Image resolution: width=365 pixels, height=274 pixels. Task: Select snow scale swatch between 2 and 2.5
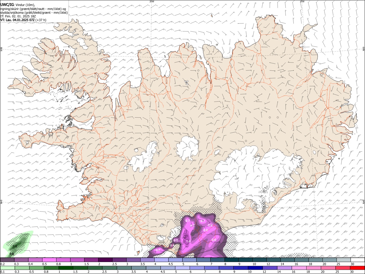tap(105, 260)
